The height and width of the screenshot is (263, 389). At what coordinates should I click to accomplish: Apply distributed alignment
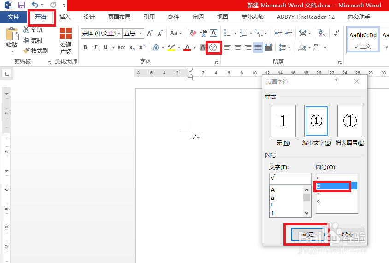pos(268,47)
